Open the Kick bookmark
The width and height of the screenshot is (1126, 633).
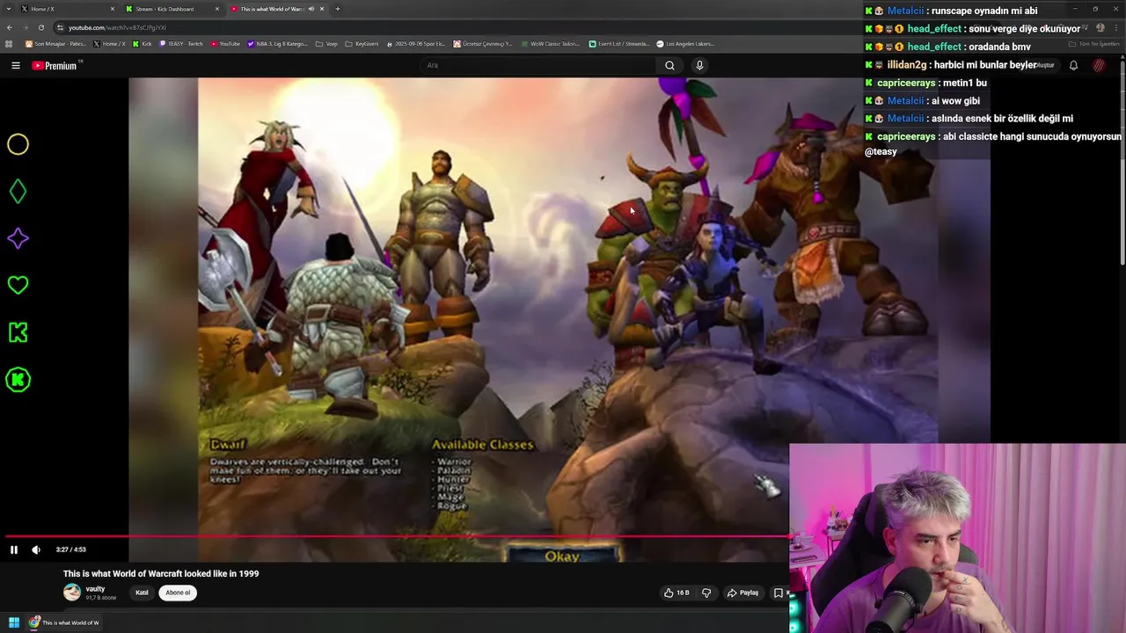[143, 44]
